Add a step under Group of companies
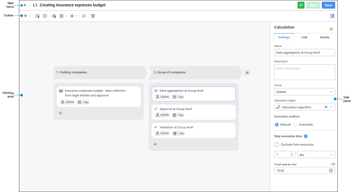 (x=155, y=144)
